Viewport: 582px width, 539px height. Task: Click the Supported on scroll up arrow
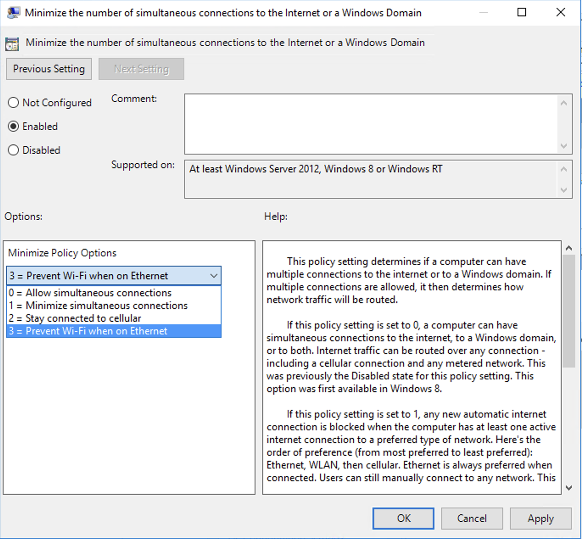pyautogui.click(x=564, y=169)
